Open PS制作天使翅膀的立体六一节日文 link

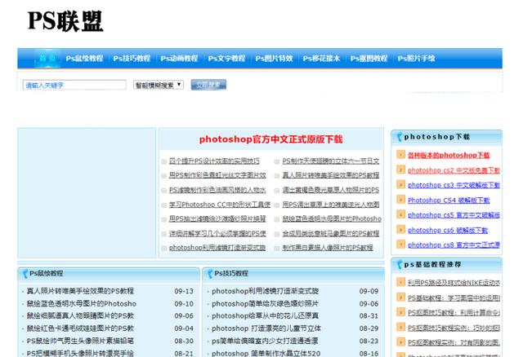tap(330, 161)
